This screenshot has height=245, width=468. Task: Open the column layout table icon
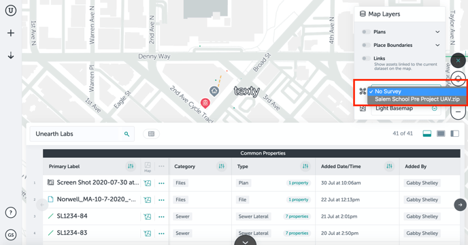[151, 134]
